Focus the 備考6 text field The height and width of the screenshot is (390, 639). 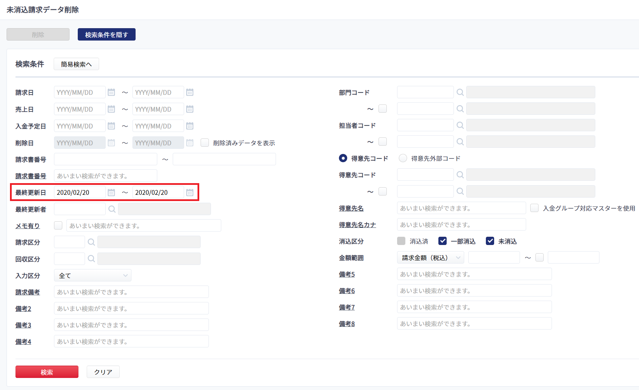475,290
